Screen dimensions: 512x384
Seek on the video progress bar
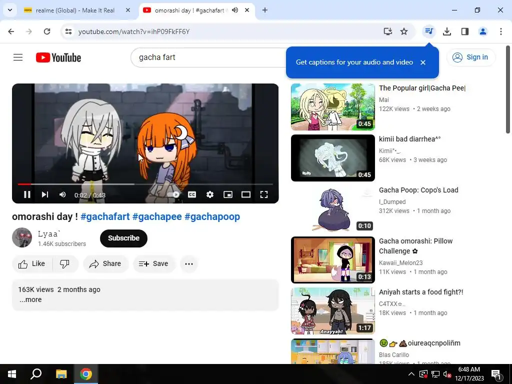point(145,184)
